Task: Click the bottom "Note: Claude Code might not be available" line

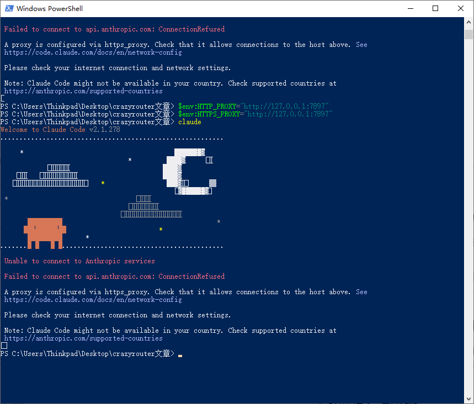Action: click(x=170, y=331)
